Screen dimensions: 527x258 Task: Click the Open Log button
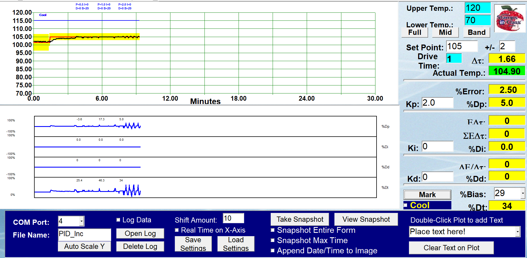(140, 233)
